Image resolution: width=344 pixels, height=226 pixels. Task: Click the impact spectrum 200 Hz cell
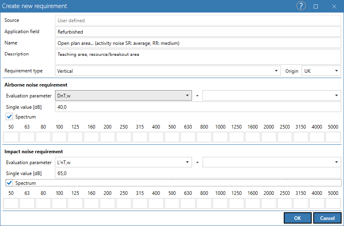[x=108, y=203]
